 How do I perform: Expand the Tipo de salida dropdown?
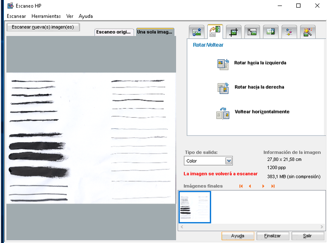(229, 161)
